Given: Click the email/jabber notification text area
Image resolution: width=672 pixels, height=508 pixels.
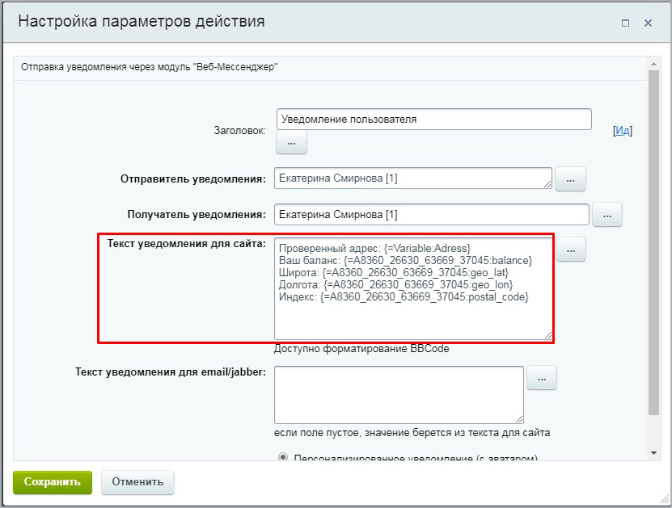Looking at the screenshot, I should pyautogui.click(x=399, y=394).
